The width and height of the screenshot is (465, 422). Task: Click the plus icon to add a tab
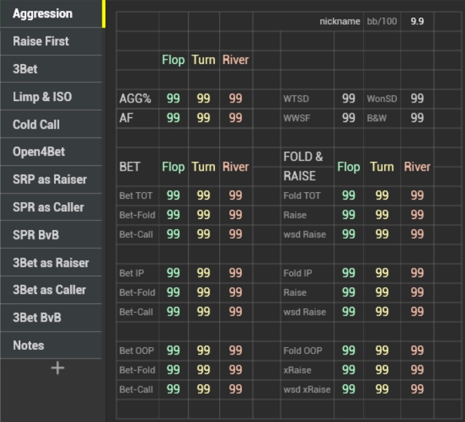[57, 368]
